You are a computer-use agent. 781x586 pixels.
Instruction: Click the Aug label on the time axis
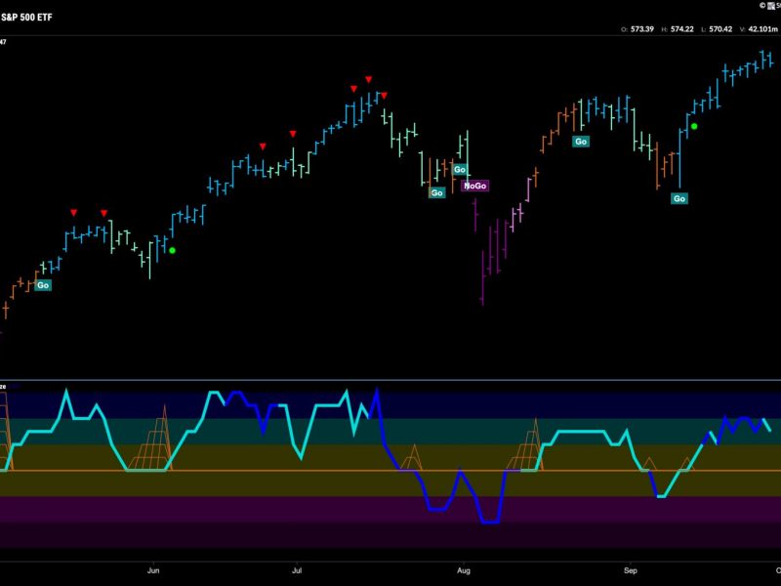tap(464, 570)
